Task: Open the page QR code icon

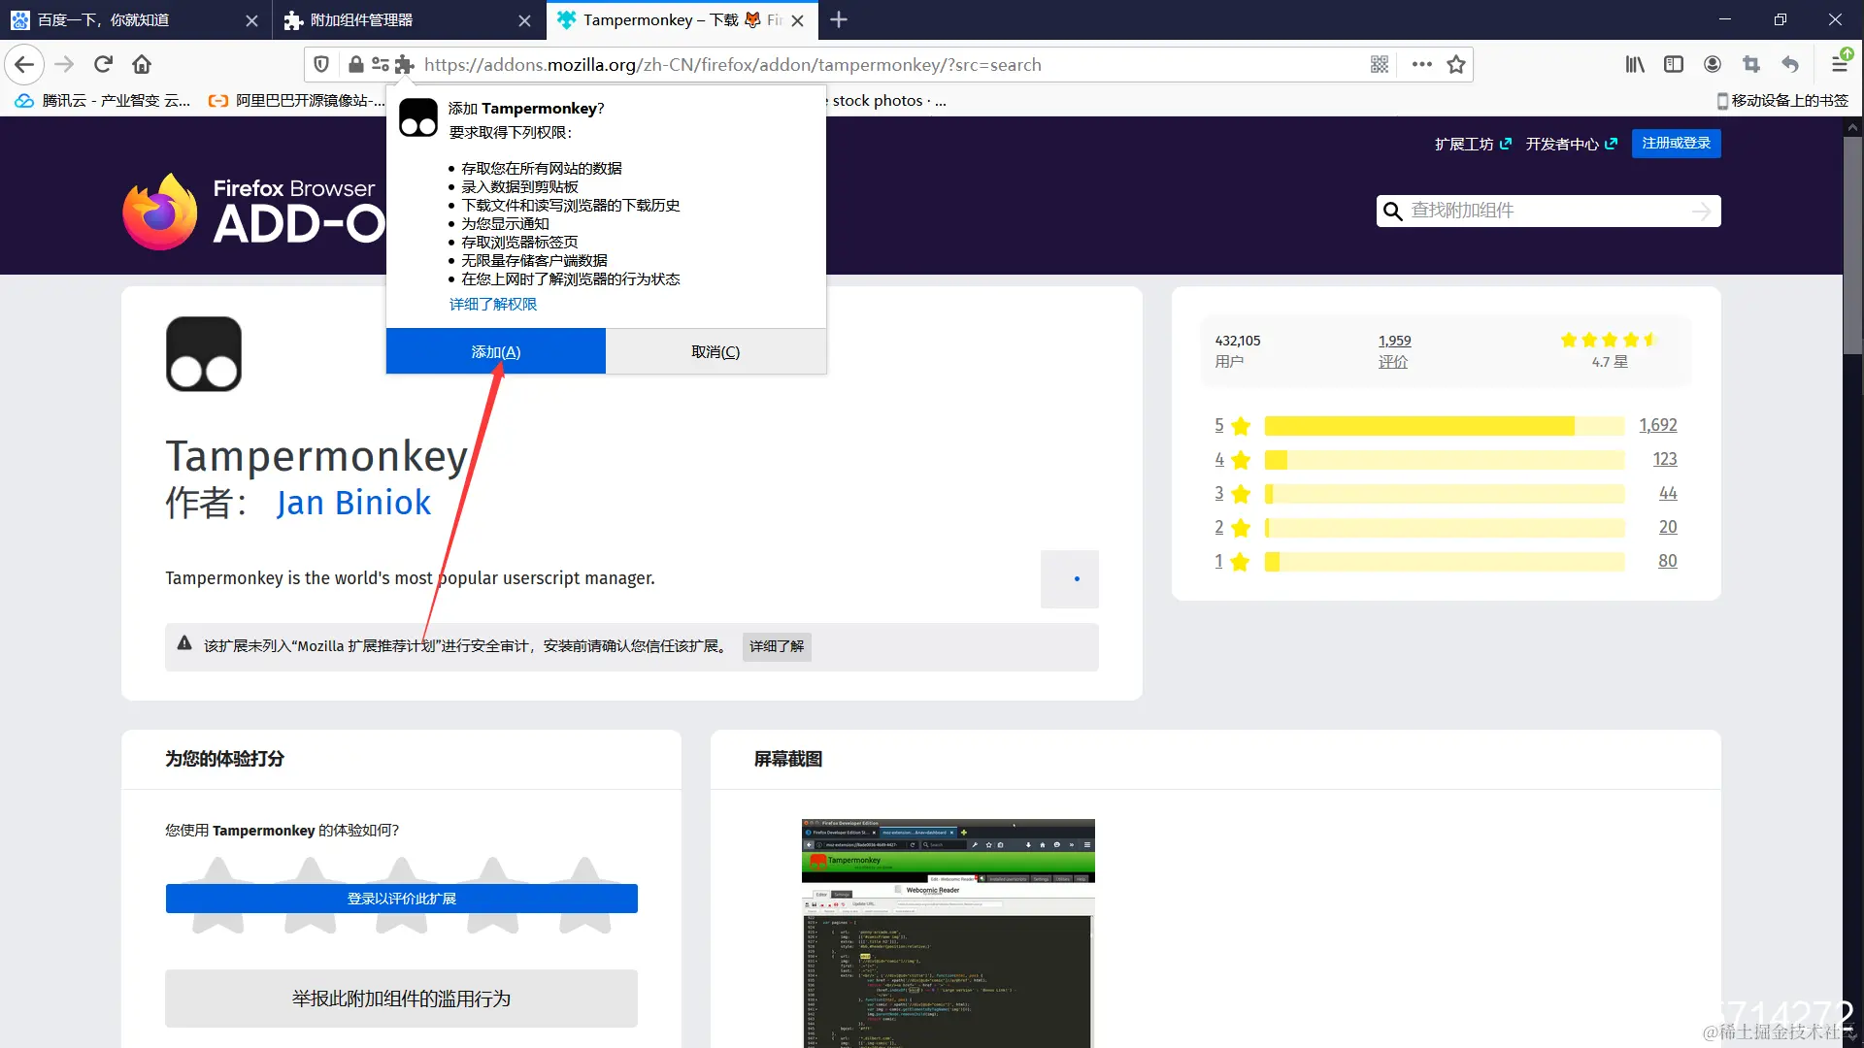Action: click(1380, 64)
